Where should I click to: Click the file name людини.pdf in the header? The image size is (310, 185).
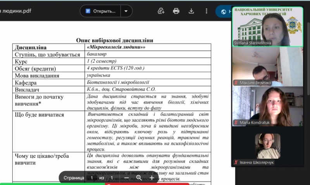pyautogui.click(x=16, y=11)
